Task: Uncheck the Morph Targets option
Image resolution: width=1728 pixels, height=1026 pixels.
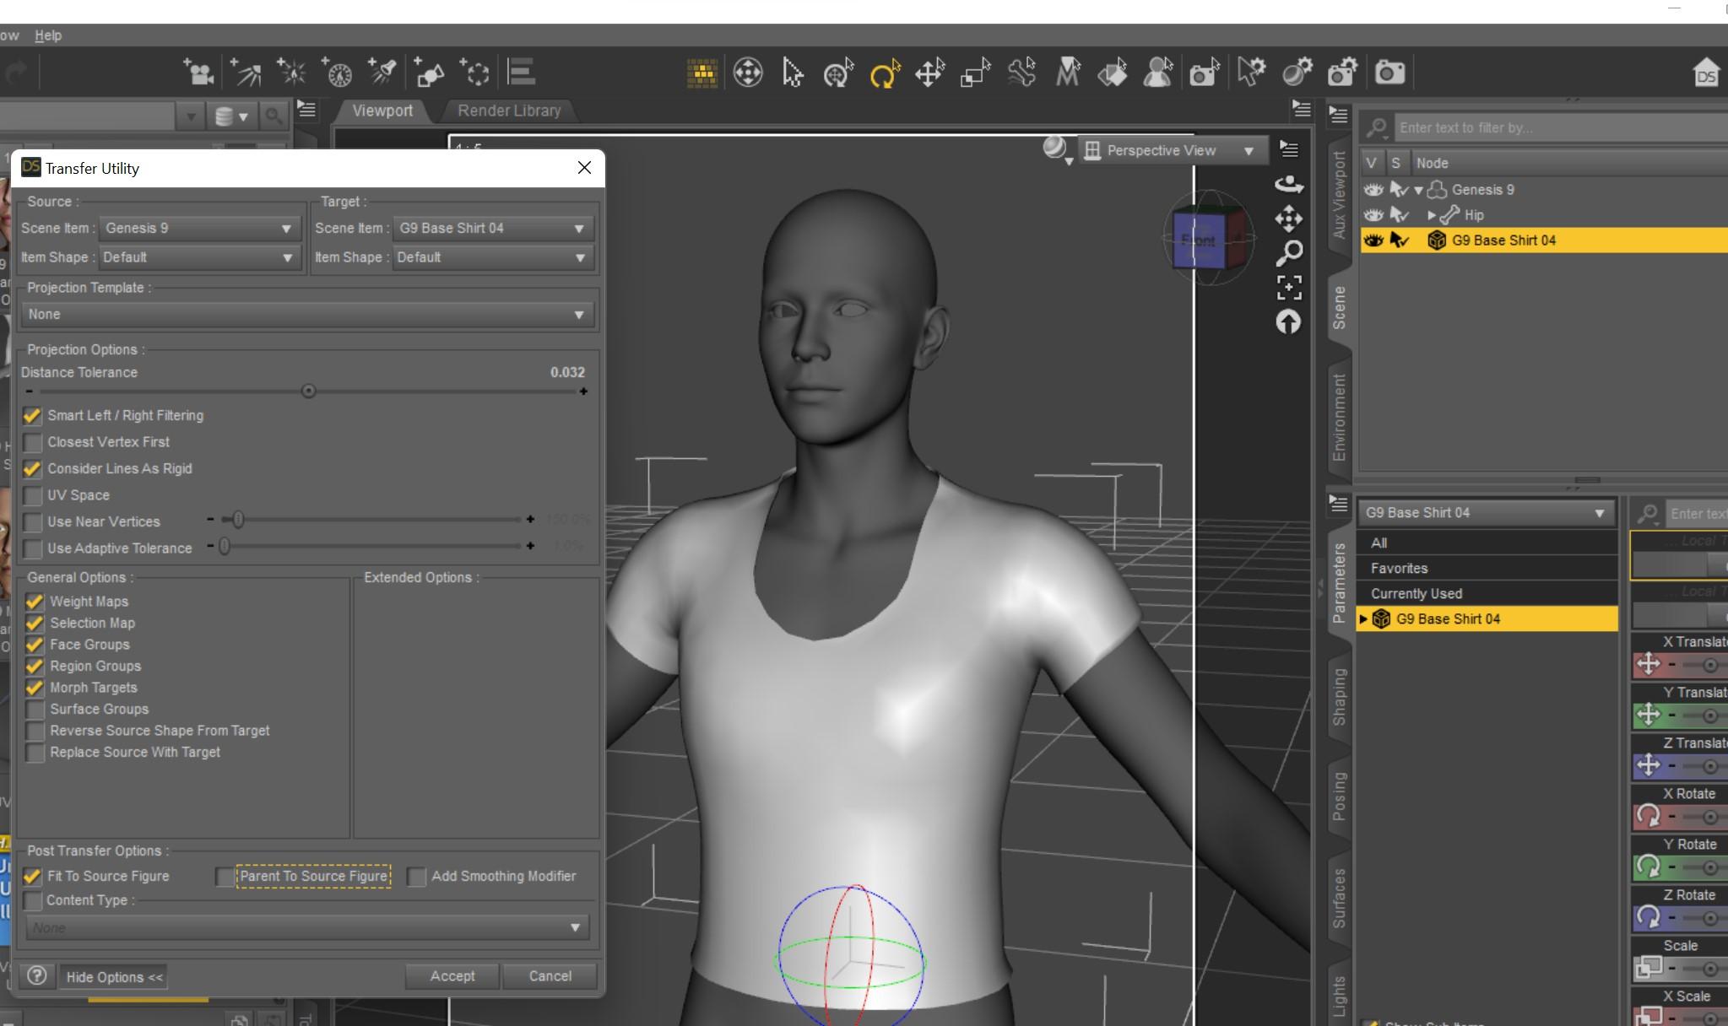Action: (35, 688)
